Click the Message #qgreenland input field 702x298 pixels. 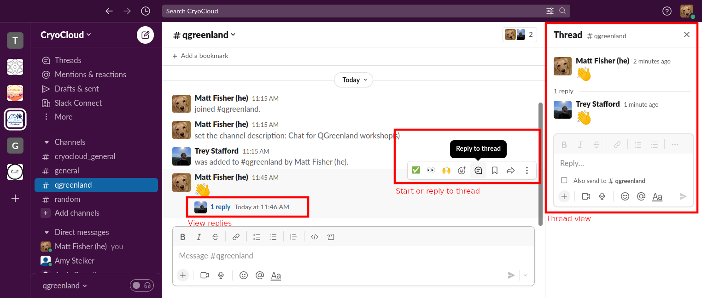pyautogui.click(x=350, y=256)
